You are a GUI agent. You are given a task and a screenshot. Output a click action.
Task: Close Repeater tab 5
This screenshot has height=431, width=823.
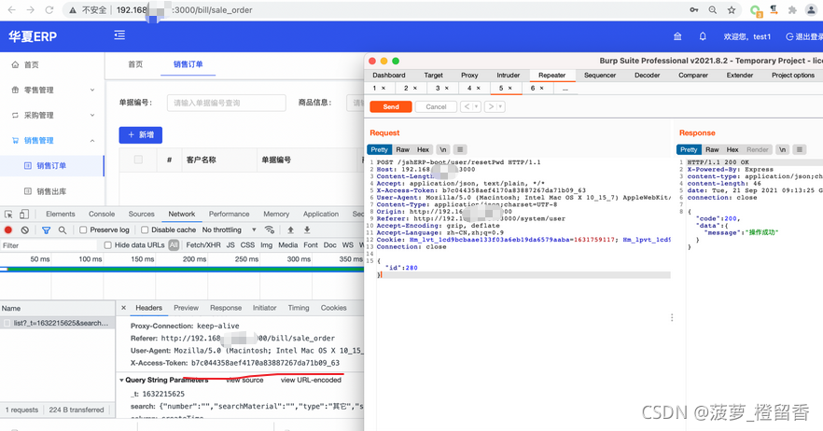coord(509,89)
